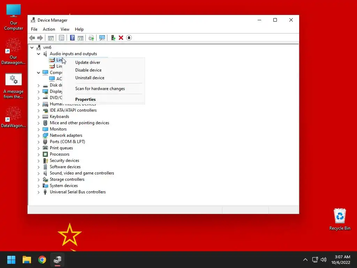Select the 'Sound, video and game controllers' label
This screenshot has width=357, height=268.
click(x=82, y=173)
